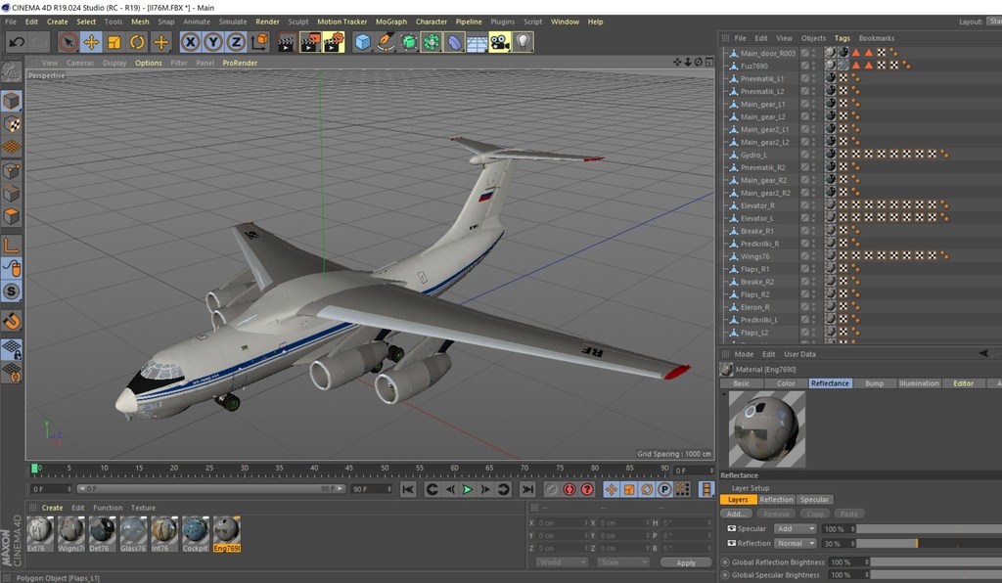This screenshot has width=1002, height=583.
Task: Toggle visibility of the Specular reflectance layer
Action: (x=731, y=528)
